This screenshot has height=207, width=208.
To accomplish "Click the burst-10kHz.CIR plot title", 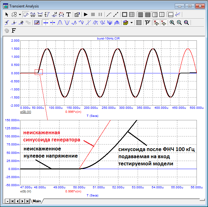I will 108,39.
